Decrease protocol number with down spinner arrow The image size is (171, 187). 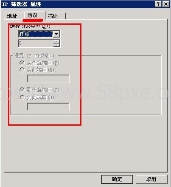(x=56, y=45)
